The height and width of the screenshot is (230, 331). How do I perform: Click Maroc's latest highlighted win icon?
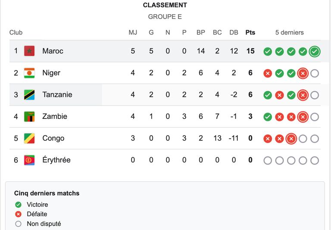(x=315, y=52)
